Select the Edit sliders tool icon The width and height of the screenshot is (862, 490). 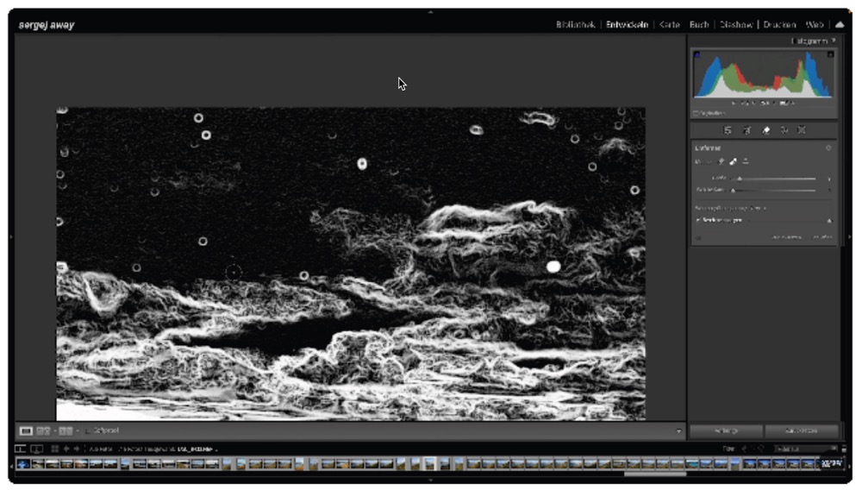pos(728,130)
